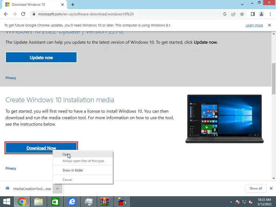
Task: Open WinRAR from the taskbar
Action: 105,202
